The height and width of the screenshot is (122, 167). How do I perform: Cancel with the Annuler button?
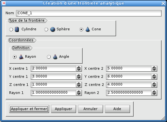click(x=90, y=109)
